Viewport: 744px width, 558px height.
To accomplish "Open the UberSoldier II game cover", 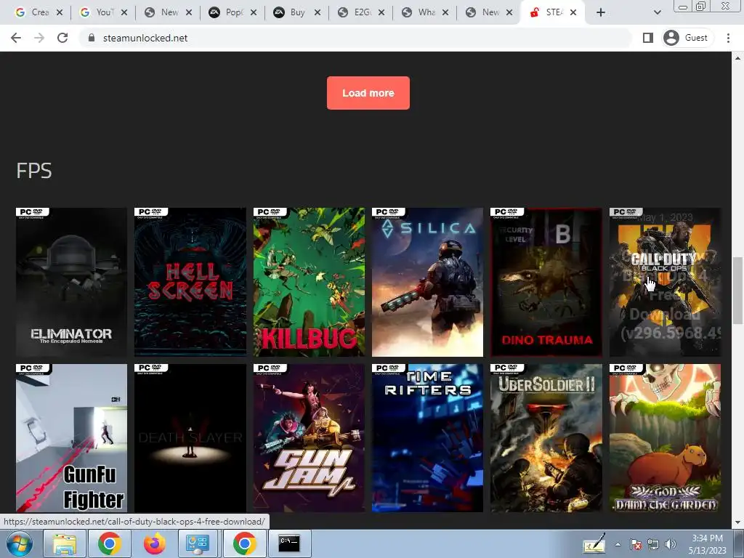I will point(546,438).
